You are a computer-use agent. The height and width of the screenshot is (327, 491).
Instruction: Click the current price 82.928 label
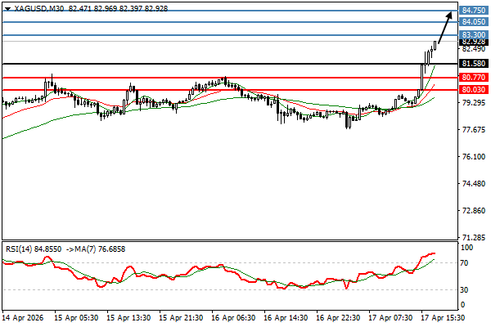474,43
